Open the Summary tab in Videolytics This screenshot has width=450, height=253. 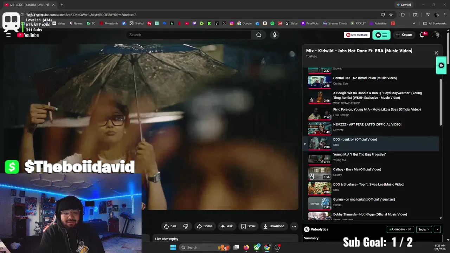[x=311, y=238]
